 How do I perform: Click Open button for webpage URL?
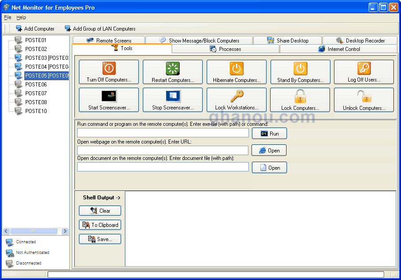click(269, 151)
